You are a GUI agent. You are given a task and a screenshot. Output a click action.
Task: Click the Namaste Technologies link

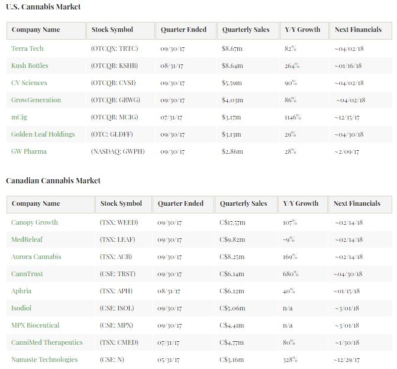click(x=44, y=360)
